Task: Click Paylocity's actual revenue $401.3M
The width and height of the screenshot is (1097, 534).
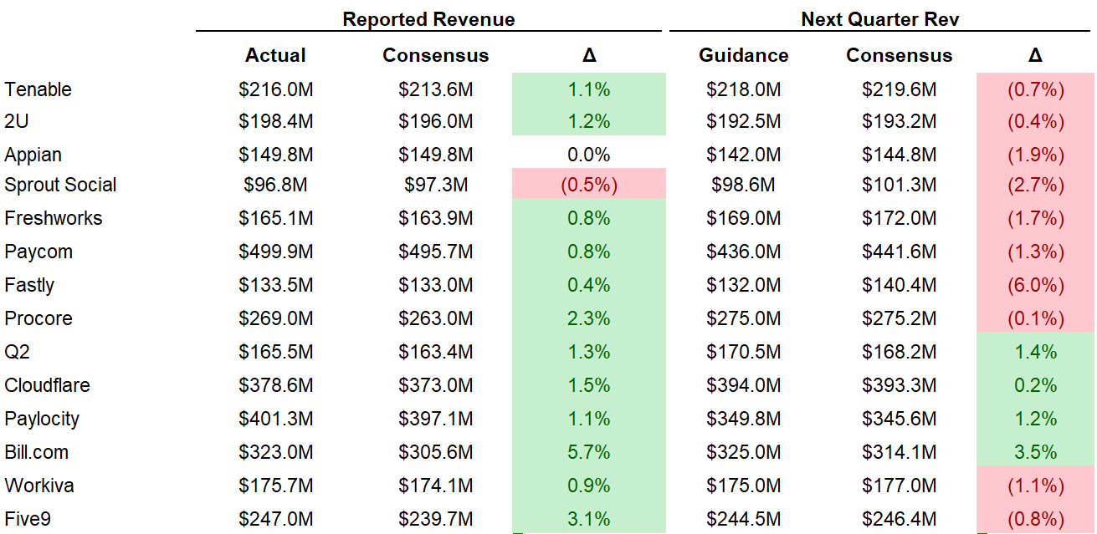Action: tap(275, 419)
